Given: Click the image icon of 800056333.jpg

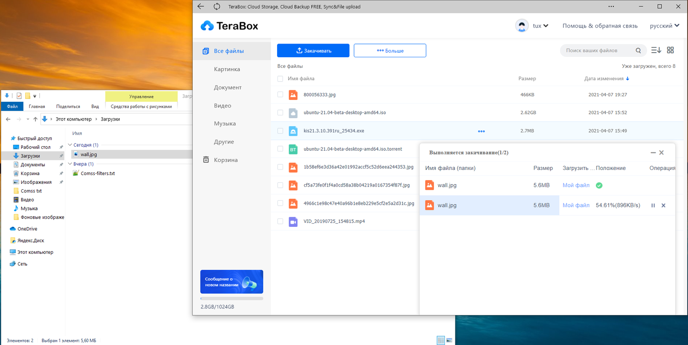Looking at the screenshot, I should 293,95.
